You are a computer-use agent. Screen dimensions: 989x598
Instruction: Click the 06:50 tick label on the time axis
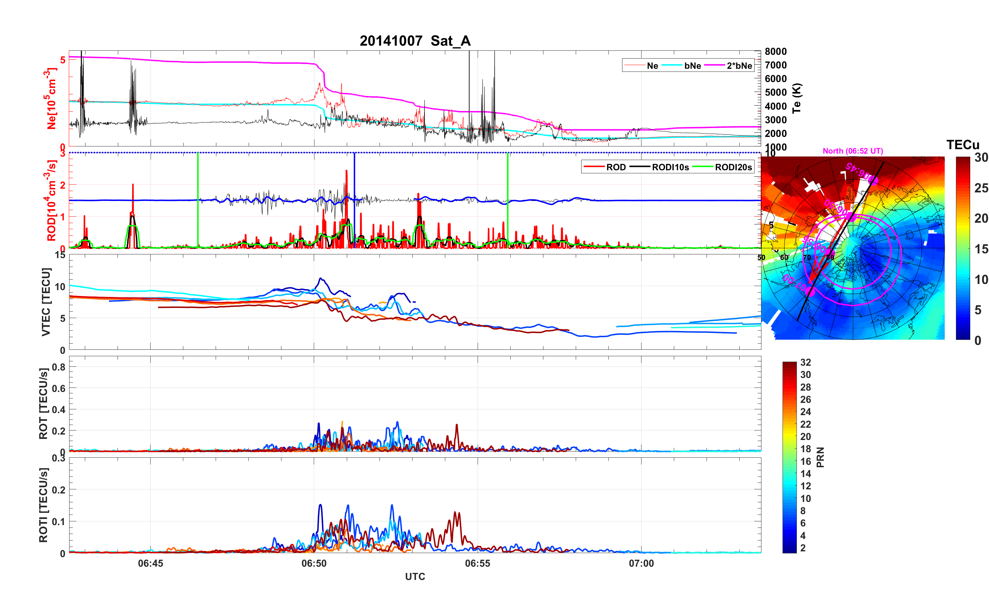point(314,564)
